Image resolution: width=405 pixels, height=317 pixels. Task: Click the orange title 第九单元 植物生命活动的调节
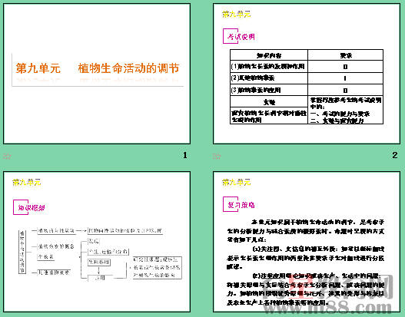pos(98,68)
